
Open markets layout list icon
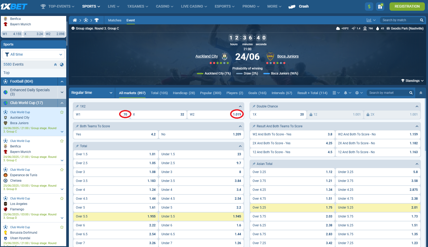[336, 93]
